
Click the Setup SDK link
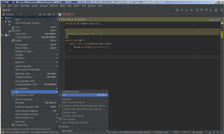coord(215,20)
